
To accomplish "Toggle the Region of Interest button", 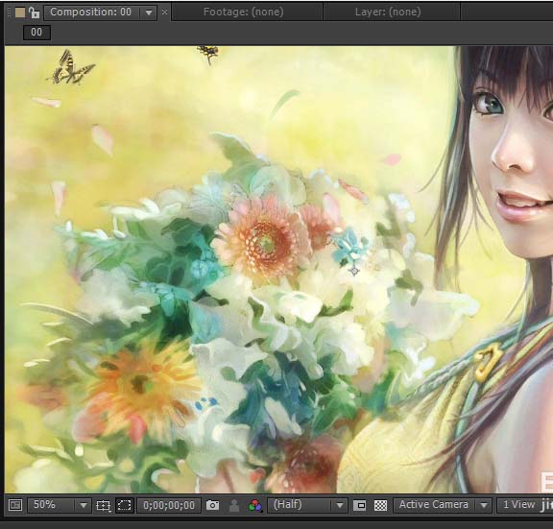I will (x=359, y=506).
